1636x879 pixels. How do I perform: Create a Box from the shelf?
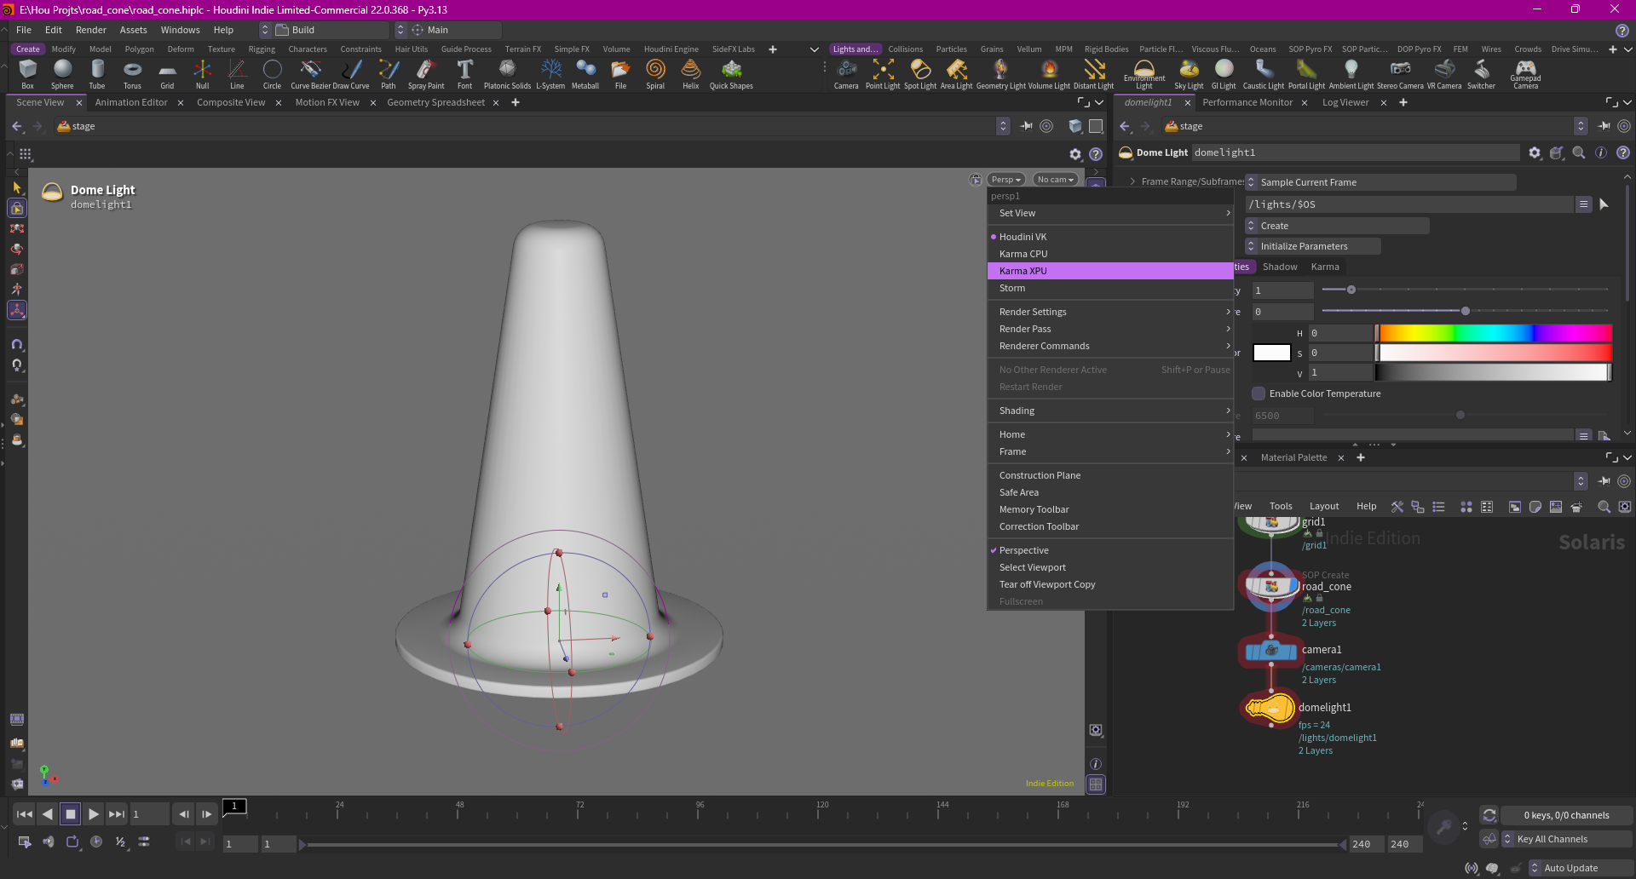(x=28, y=74)
